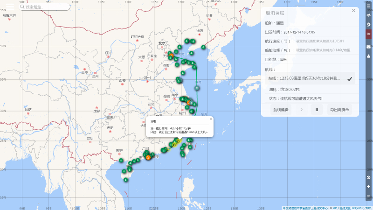
Task: Click the orange ship marker near Tianjin
Action: pyautogui.click(x=171, y=55)
